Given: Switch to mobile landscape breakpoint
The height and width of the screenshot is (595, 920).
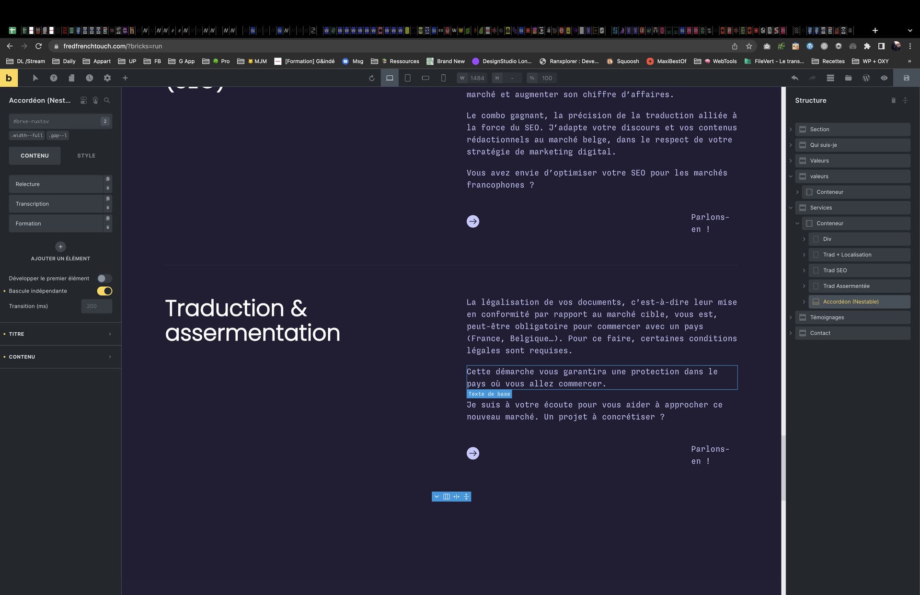Looking at the screenshot, I should 425,78.
